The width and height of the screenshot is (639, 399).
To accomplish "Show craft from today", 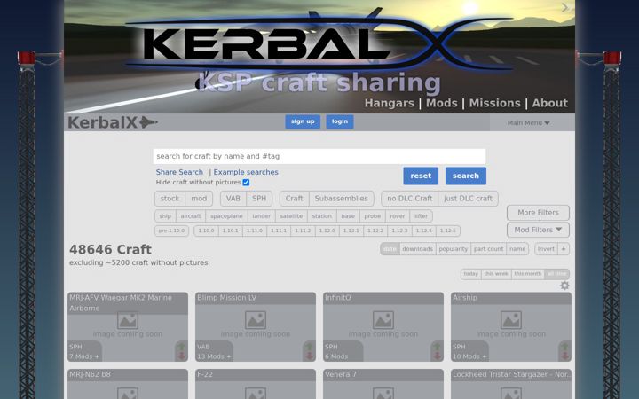I will point(470,274).
